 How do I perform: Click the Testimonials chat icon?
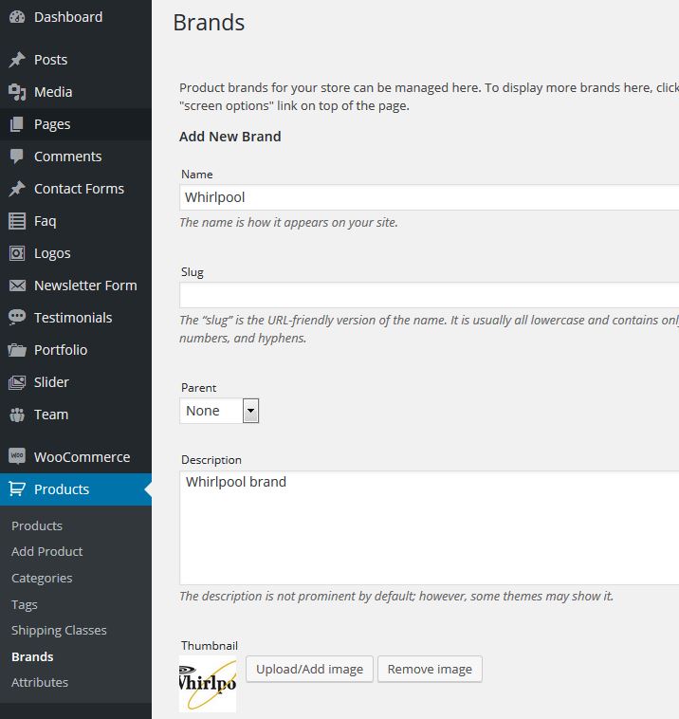(17, 318)
